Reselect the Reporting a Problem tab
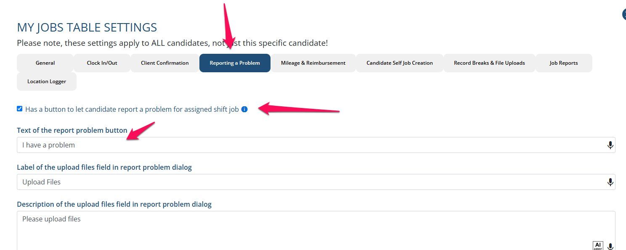Viewport: 626px width, 250px height. coord(235,63)
